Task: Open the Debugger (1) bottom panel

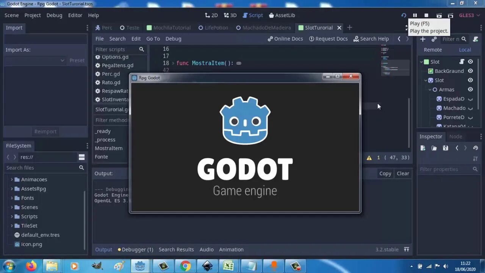Action: click(135, 249)
